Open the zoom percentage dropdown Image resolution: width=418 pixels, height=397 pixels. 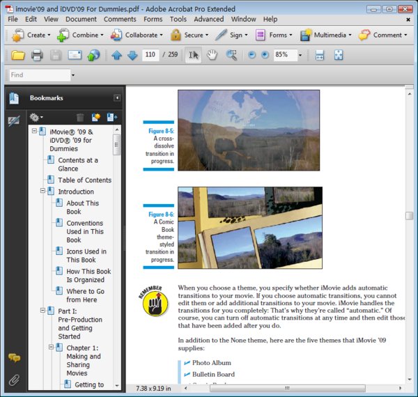[x=300, y=55]
